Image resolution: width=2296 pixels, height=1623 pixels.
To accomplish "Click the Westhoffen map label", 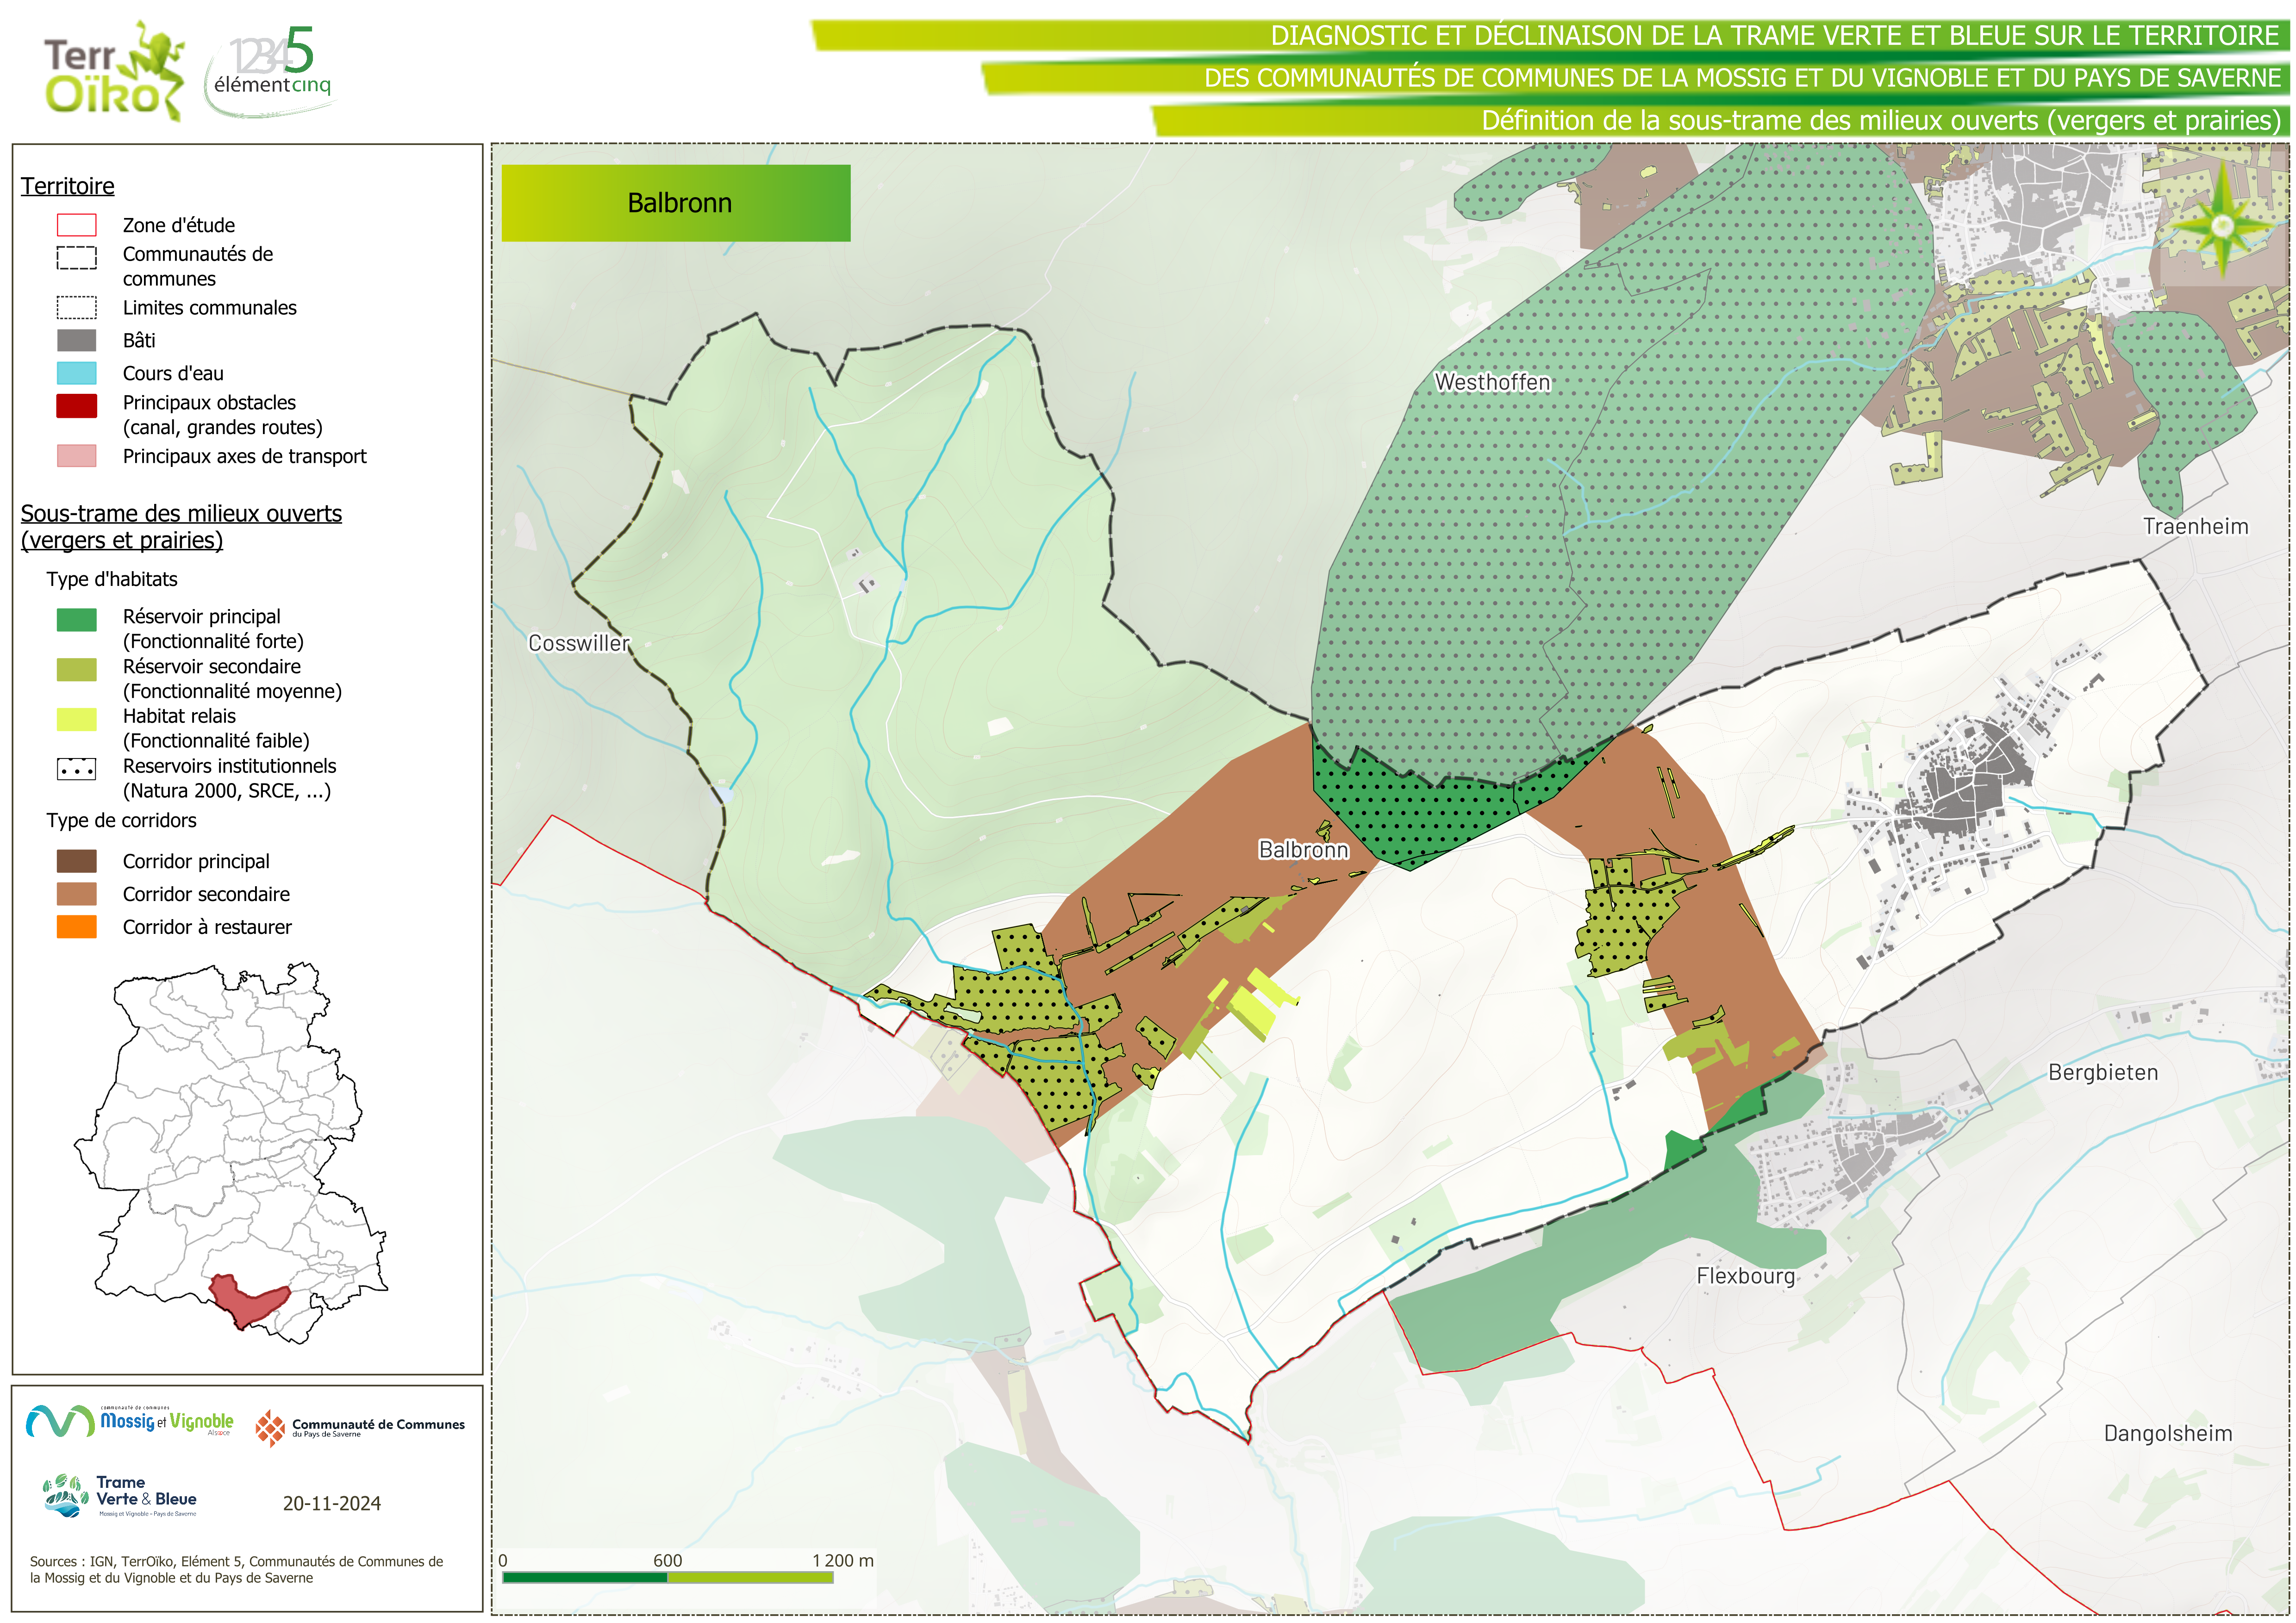I will click(1492, 382).
